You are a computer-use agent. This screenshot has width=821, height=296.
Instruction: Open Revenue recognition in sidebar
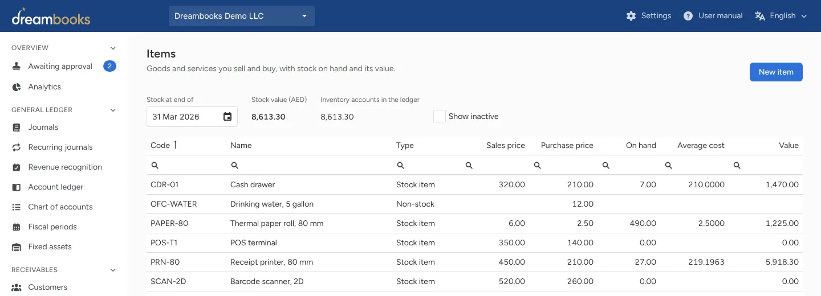click(x=64, y=167)
